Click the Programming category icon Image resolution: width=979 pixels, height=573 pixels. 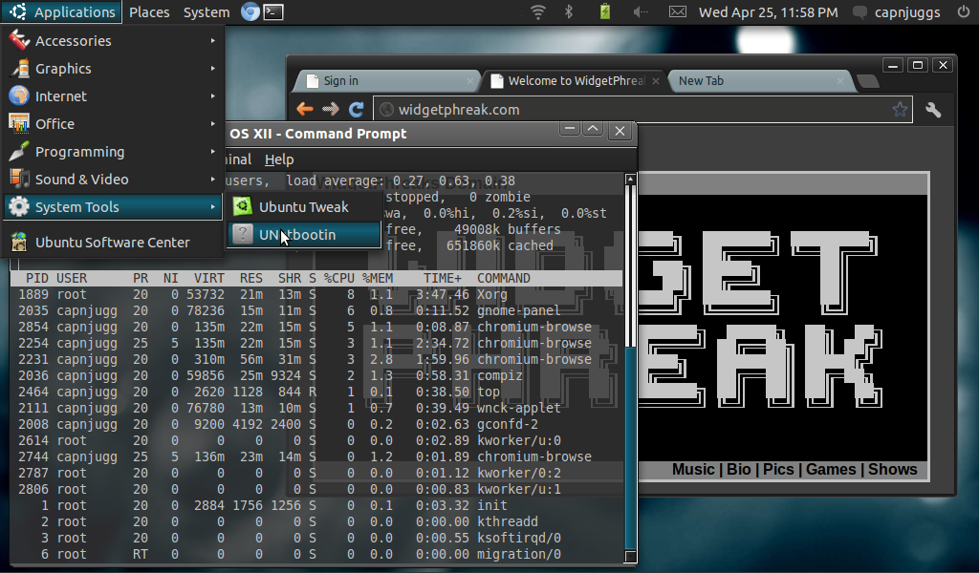click(19, 152)
